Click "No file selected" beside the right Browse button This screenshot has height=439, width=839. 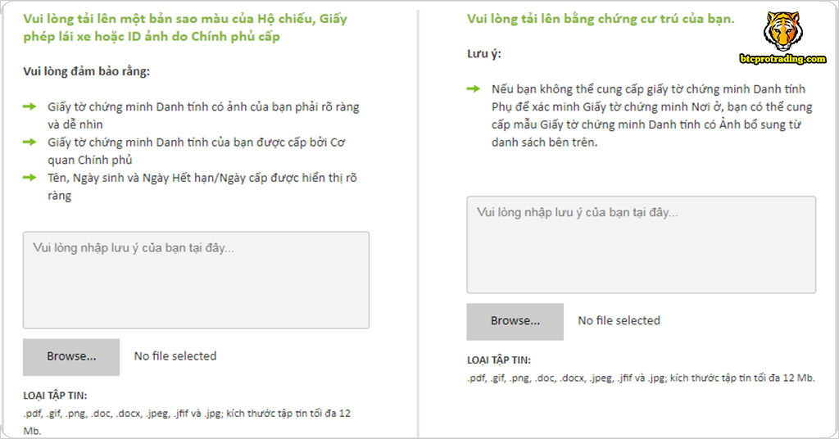[619, 321]
